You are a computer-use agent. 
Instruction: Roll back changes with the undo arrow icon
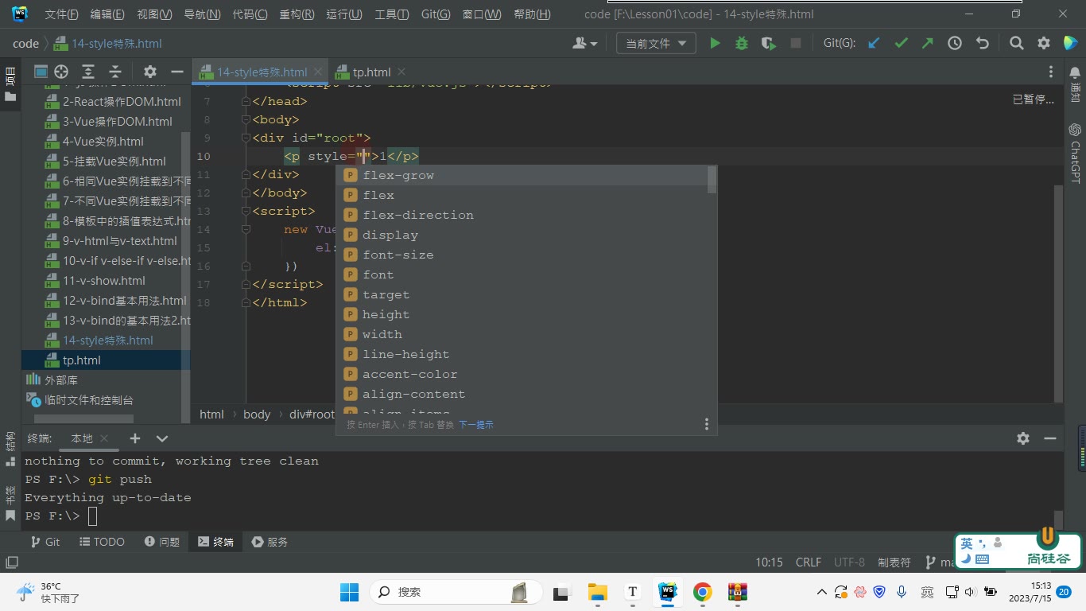pyautogui.click(x=982, y=44)
